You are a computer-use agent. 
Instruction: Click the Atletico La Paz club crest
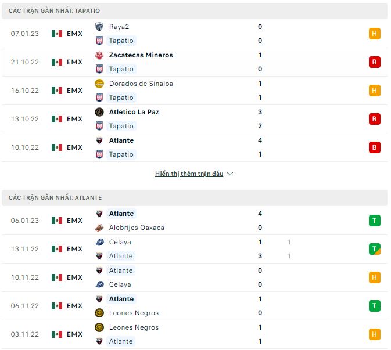click(99, 112)
